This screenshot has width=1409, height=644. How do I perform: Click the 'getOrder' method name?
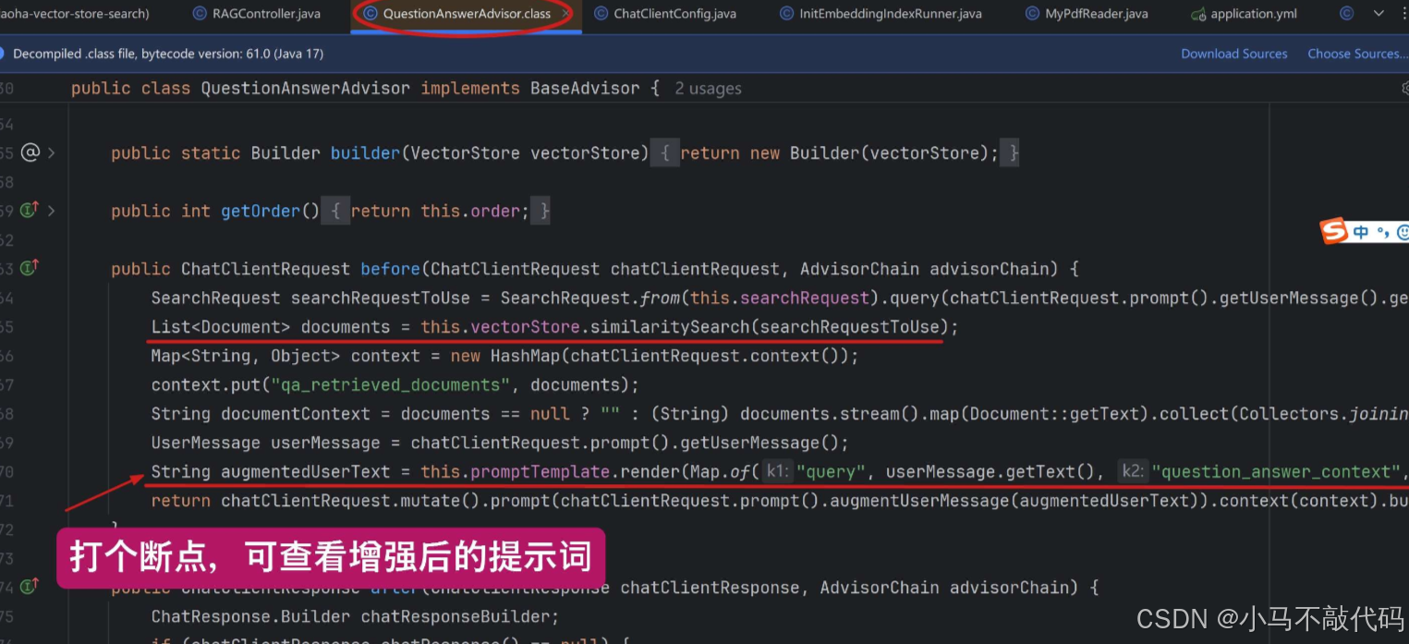(261, 211)
